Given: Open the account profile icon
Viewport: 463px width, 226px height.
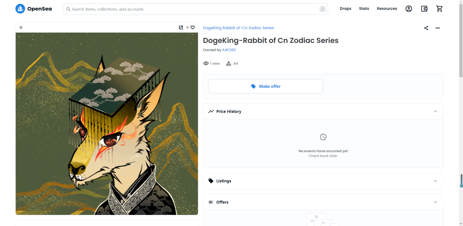Looking at the screenshot, I should (x=409, y=9).
